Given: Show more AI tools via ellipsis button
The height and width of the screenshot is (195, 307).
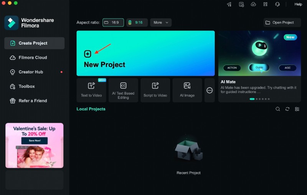Looking at the screenshot, I should click(210, 90).
